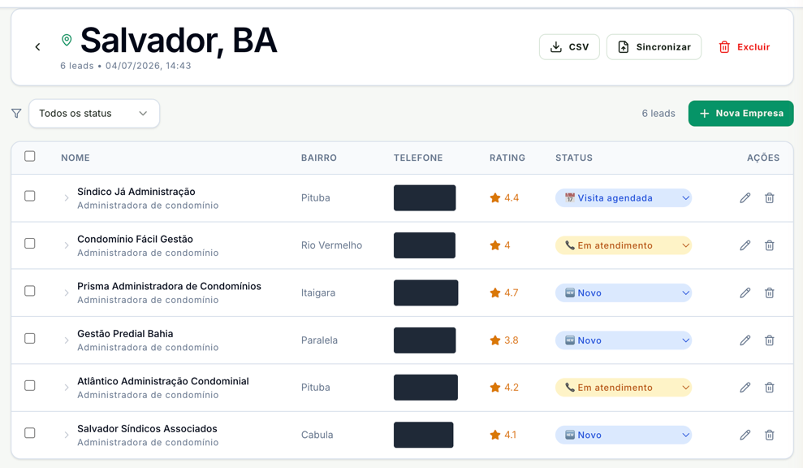The image size is (803, 468).
Task: Click the 4.2 rating value
Action: [x=512, y=388]
